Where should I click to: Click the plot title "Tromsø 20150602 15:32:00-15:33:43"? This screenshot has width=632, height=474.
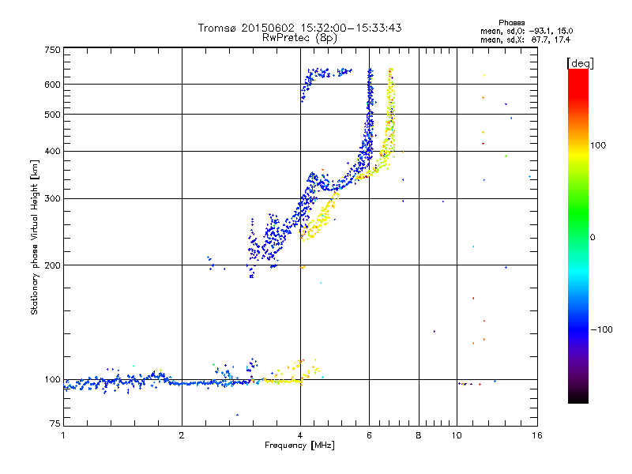[x=299, y=28]
